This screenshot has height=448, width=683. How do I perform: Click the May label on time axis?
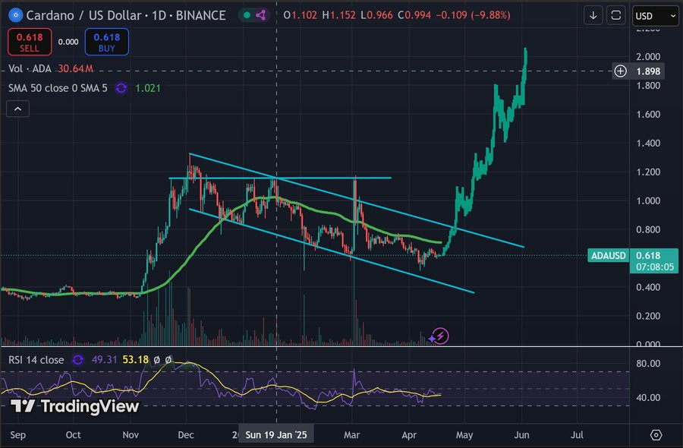pos(464,435)
